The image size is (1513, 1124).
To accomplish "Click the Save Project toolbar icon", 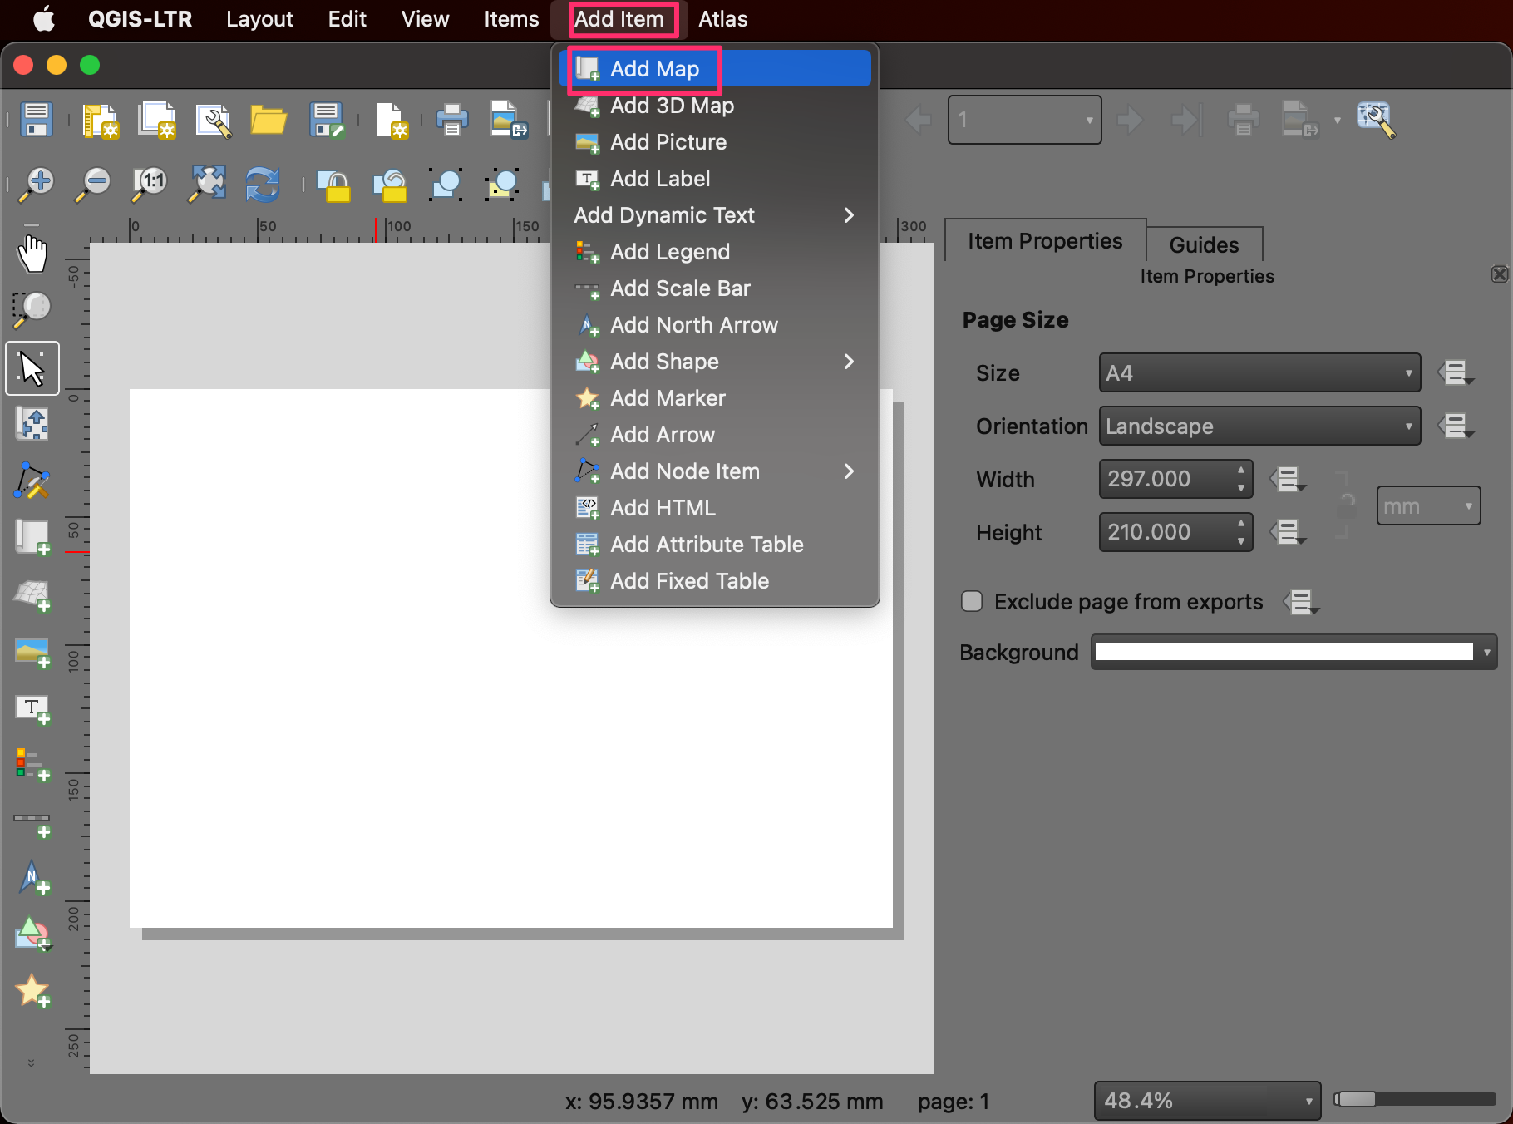I will [x=37, y=120].
